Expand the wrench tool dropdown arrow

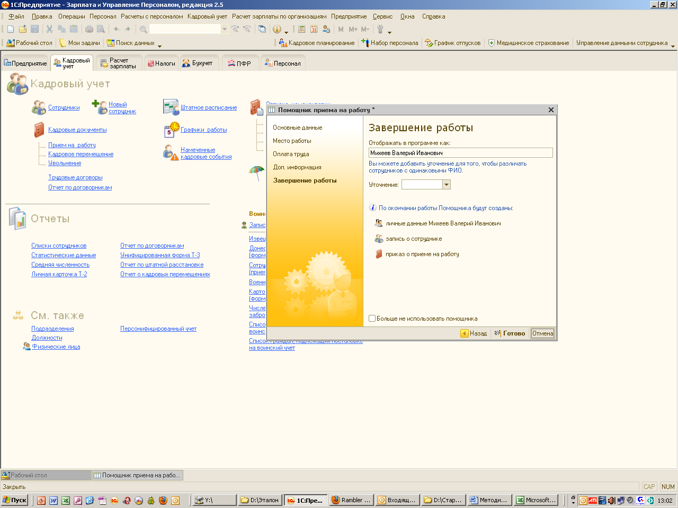(x=389, y=32)
